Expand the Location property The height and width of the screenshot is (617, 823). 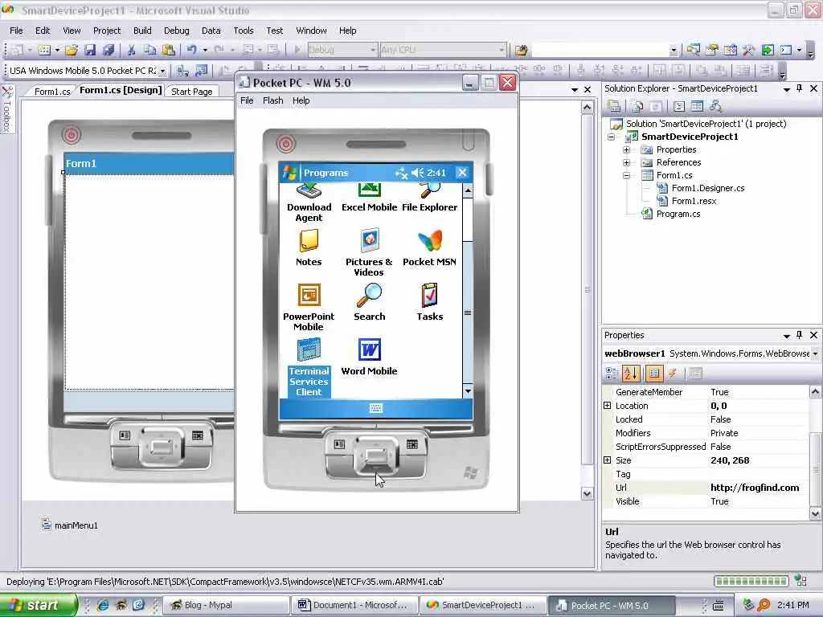pos(608,406)
